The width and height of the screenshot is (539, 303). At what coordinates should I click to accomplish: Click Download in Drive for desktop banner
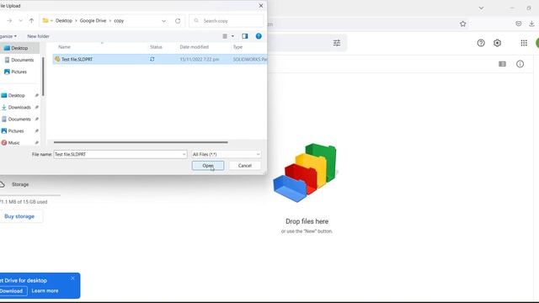(11, 291)
